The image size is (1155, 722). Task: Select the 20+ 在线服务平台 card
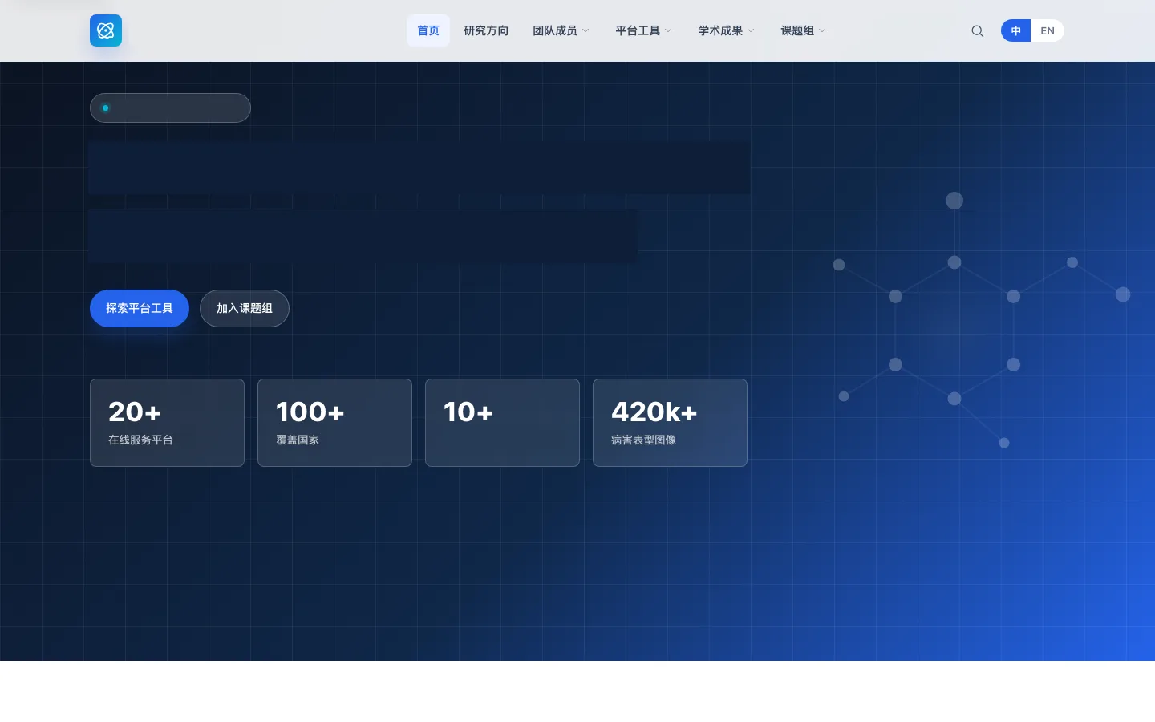(x=167, y=423)
